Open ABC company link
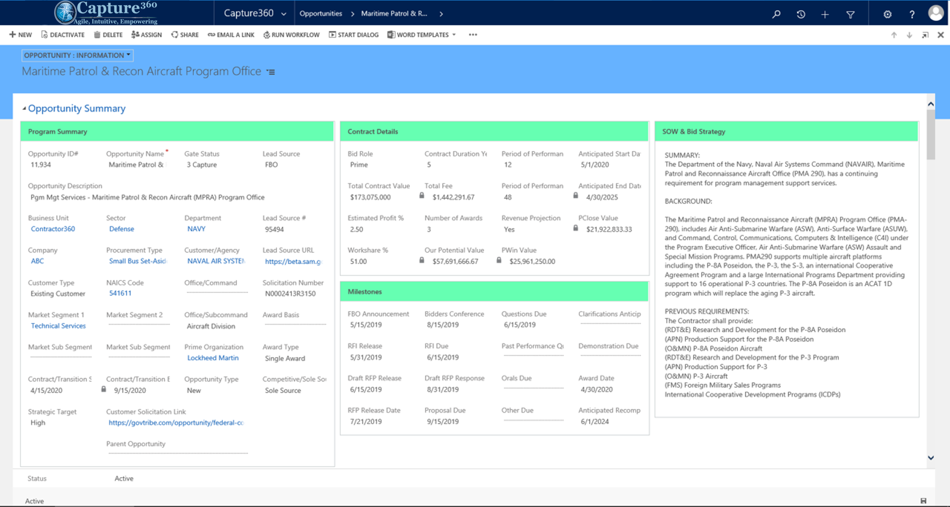The image size is (950, 507). click(37, 261)
